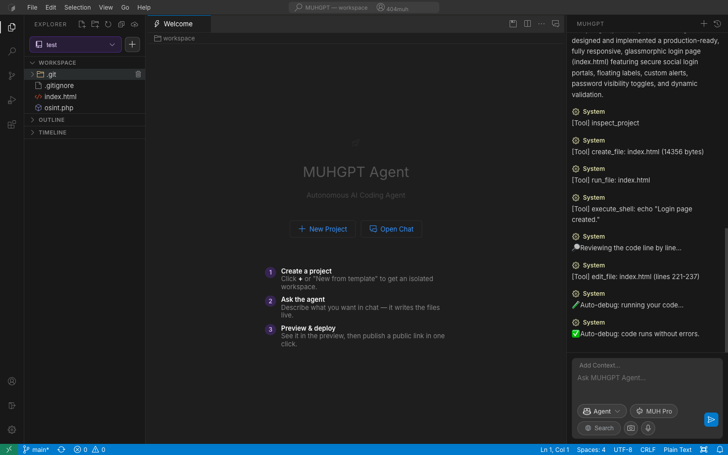Attach a screenshot with the camera icon
The image size is (728, 455).
point(631,428)
